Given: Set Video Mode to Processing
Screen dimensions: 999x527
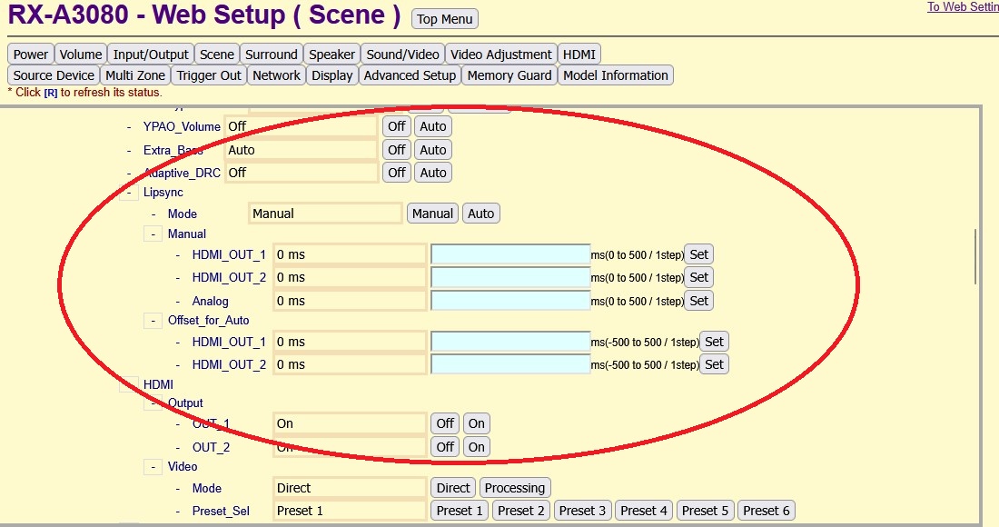Looking at the screenshot, I should pyautogui.click(x=515, y=488).
